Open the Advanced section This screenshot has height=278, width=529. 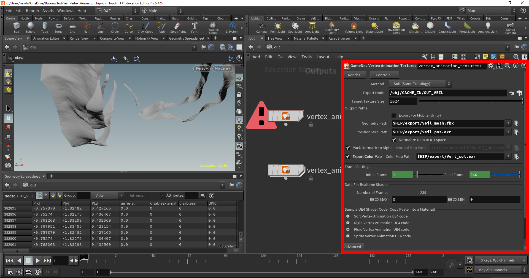tap(353, 247)
